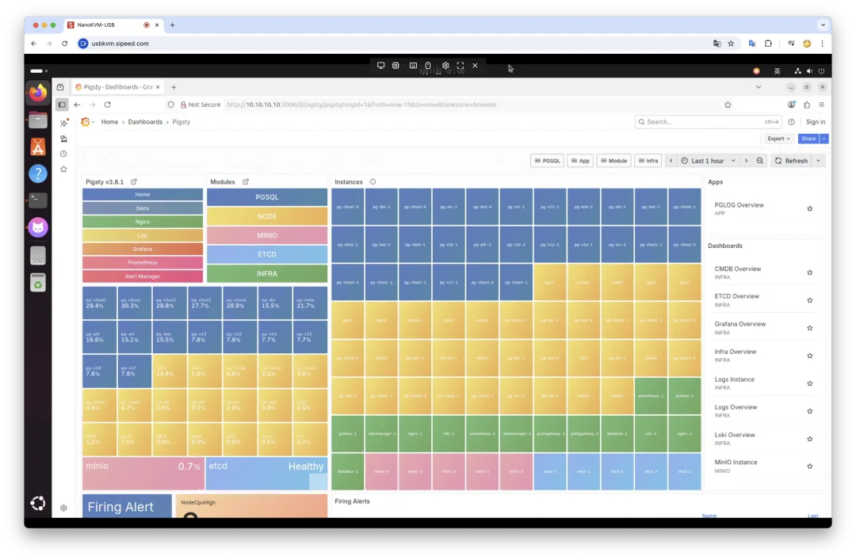Expand the Last 1 hour time picker
The height and width of the screenshot is (560, 856).
(x=708, y=161)
